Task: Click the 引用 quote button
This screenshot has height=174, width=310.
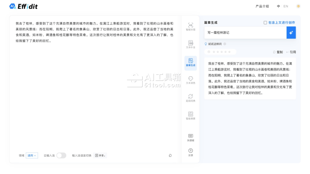Action: pos(291,52)
